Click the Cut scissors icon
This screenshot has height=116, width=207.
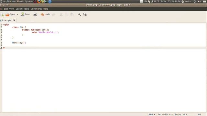point(61,15)
